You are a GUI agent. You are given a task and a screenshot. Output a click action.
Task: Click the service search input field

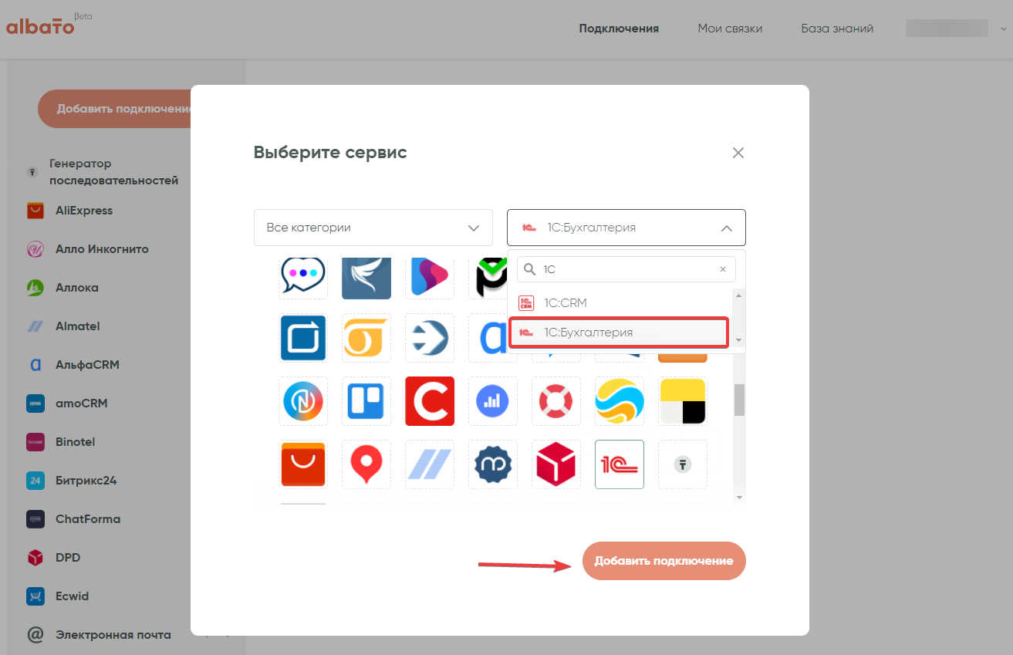coord(625,269)
